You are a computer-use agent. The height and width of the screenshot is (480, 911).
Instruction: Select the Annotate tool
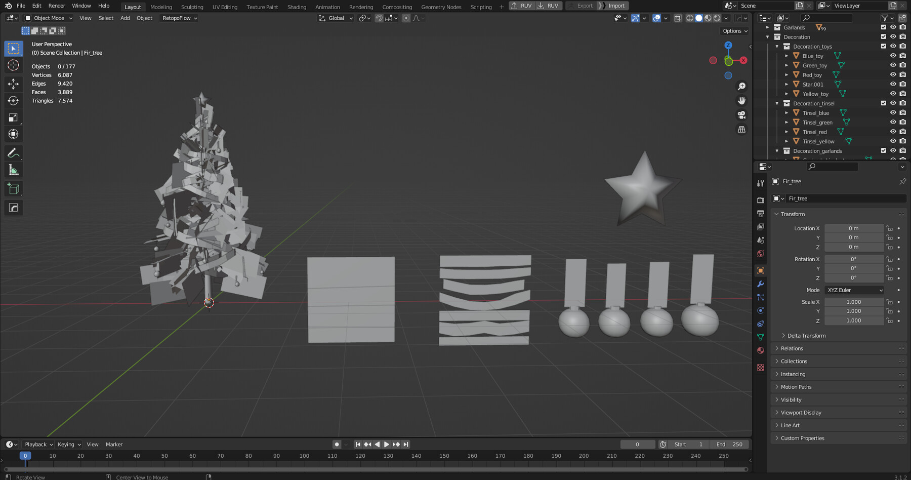13,153
